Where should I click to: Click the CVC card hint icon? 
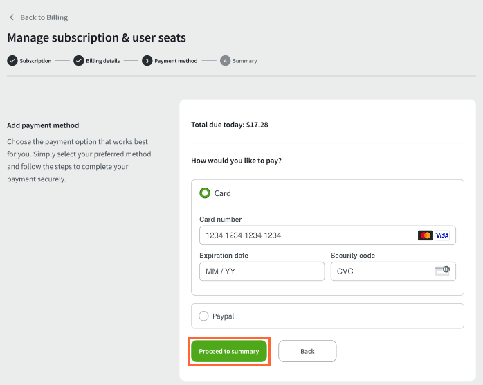tap(442, 271)
